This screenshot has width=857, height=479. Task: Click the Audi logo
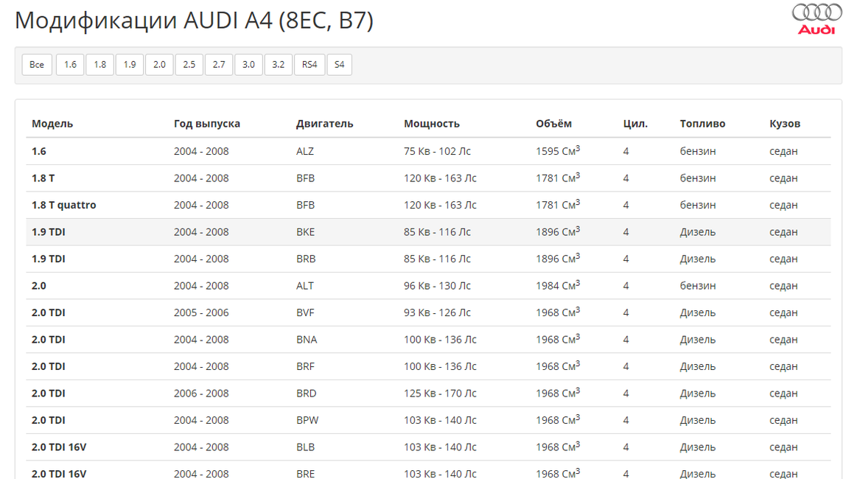point(816,18)
